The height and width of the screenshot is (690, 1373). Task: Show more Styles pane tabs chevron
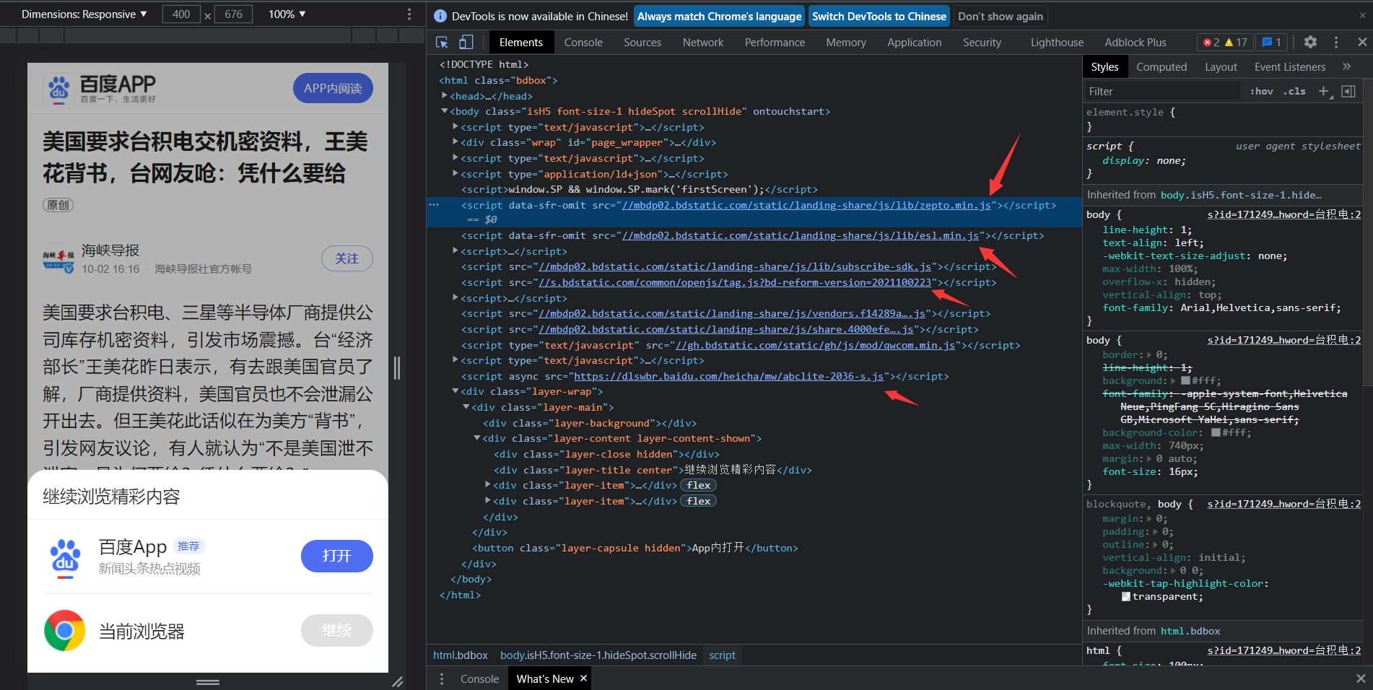pyautogui.click(x=1346, y=66)
